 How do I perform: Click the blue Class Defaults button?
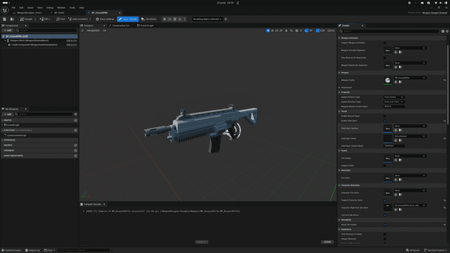point(128,19)
